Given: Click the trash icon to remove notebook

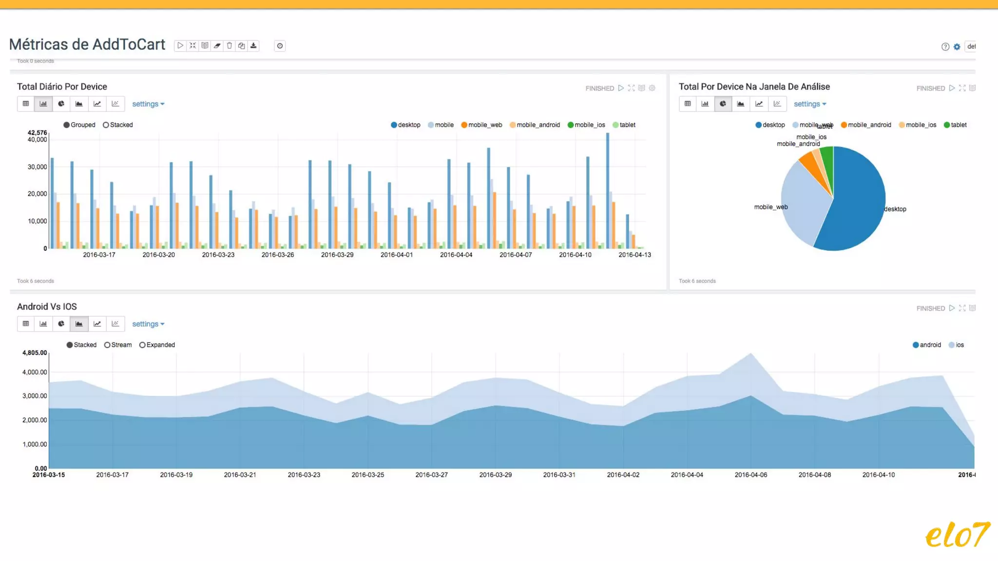Looking at the screenshot, I should tap(230, 46).
